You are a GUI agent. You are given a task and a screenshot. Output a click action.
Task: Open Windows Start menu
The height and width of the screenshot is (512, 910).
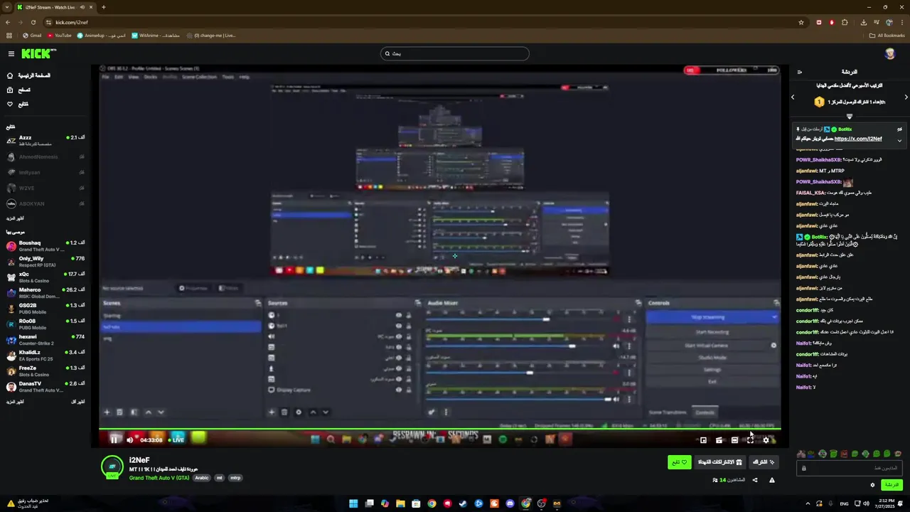pos(353,503)
